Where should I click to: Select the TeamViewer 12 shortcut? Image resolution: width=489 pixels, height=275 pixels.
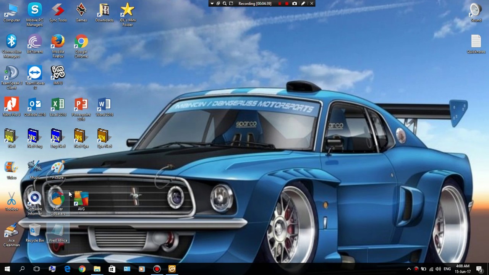tap(34, 78)
